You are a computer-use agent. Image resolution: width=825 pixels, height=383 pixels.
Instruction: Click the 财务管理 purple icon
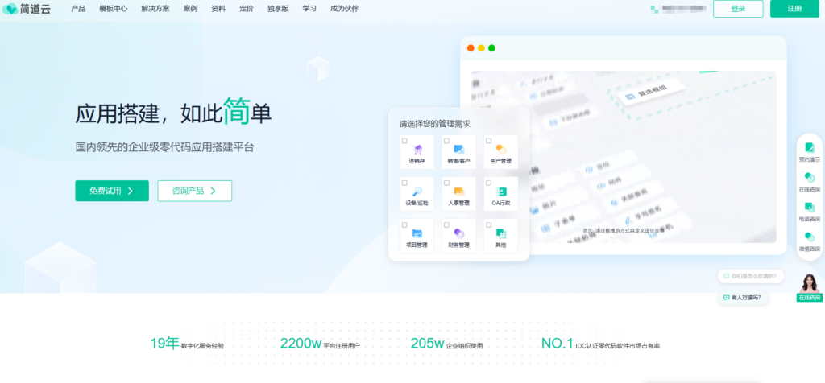click(x=458, y=233)
